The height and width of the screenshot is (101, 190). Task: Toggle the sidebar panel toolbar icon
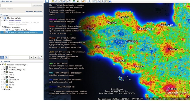[47, 1]
